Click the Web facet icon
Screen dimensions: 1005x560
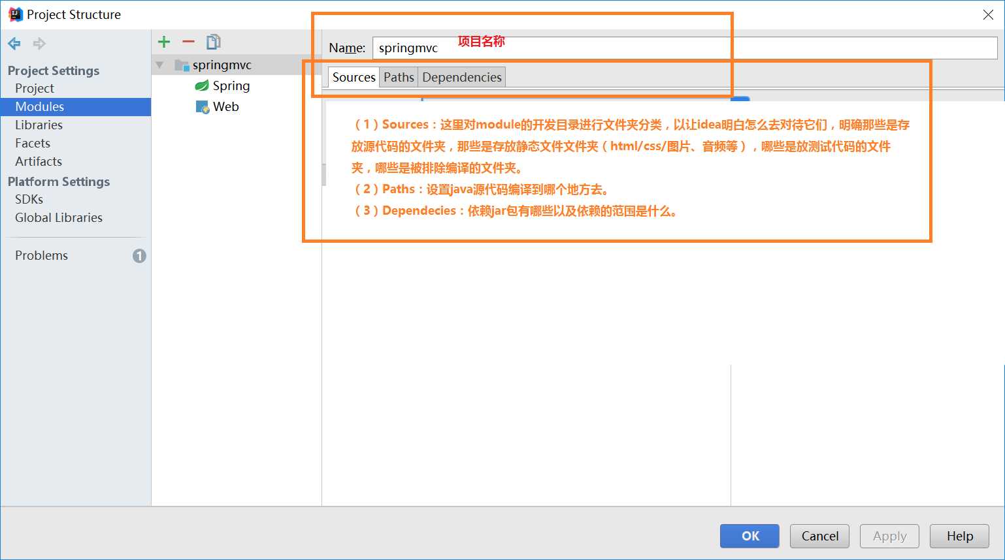203,106
